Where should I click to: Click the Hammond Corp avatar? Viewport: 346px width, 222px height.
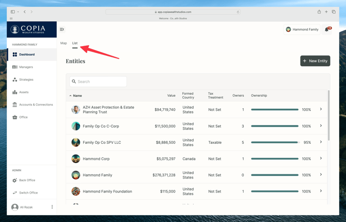(76, 159)
